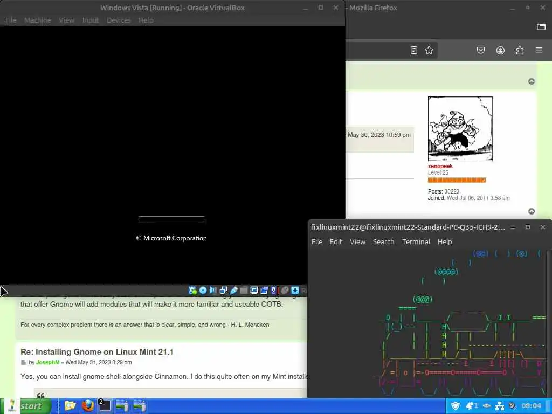Screen dimensions: 552x414
Task: Open file manager folder icon on taskbar
Action: point(70,406)
